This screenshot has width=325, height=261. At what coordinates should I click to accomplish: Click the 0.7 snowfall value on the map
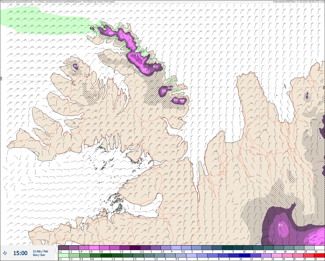pyautogui.click(x=111, y=33)
